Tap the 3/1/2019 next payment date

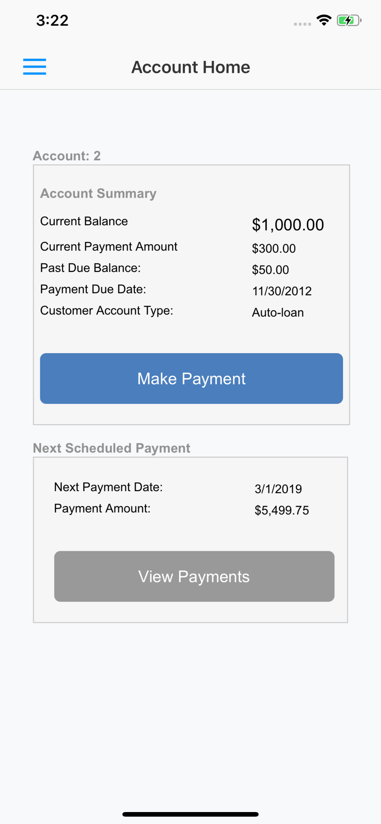[x=278, y=489]
